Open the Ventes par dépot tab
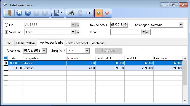Image resolution: width=190 pixels, height=106 pixels. point(77,43)
